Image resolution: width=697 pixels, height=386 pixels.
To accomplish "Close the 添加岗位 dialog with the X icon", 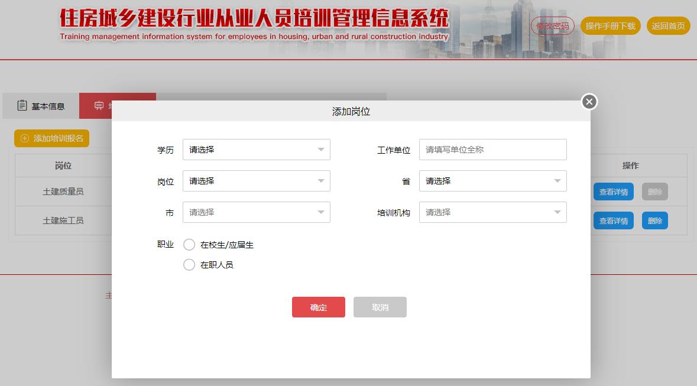I will pyautogui.click(x=589, y=102).
